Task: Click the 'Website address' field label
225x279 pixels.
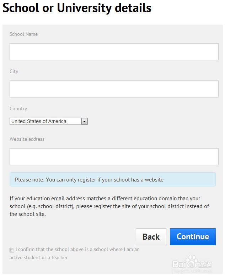Action: pyautogui.click(x=27, y=139)
